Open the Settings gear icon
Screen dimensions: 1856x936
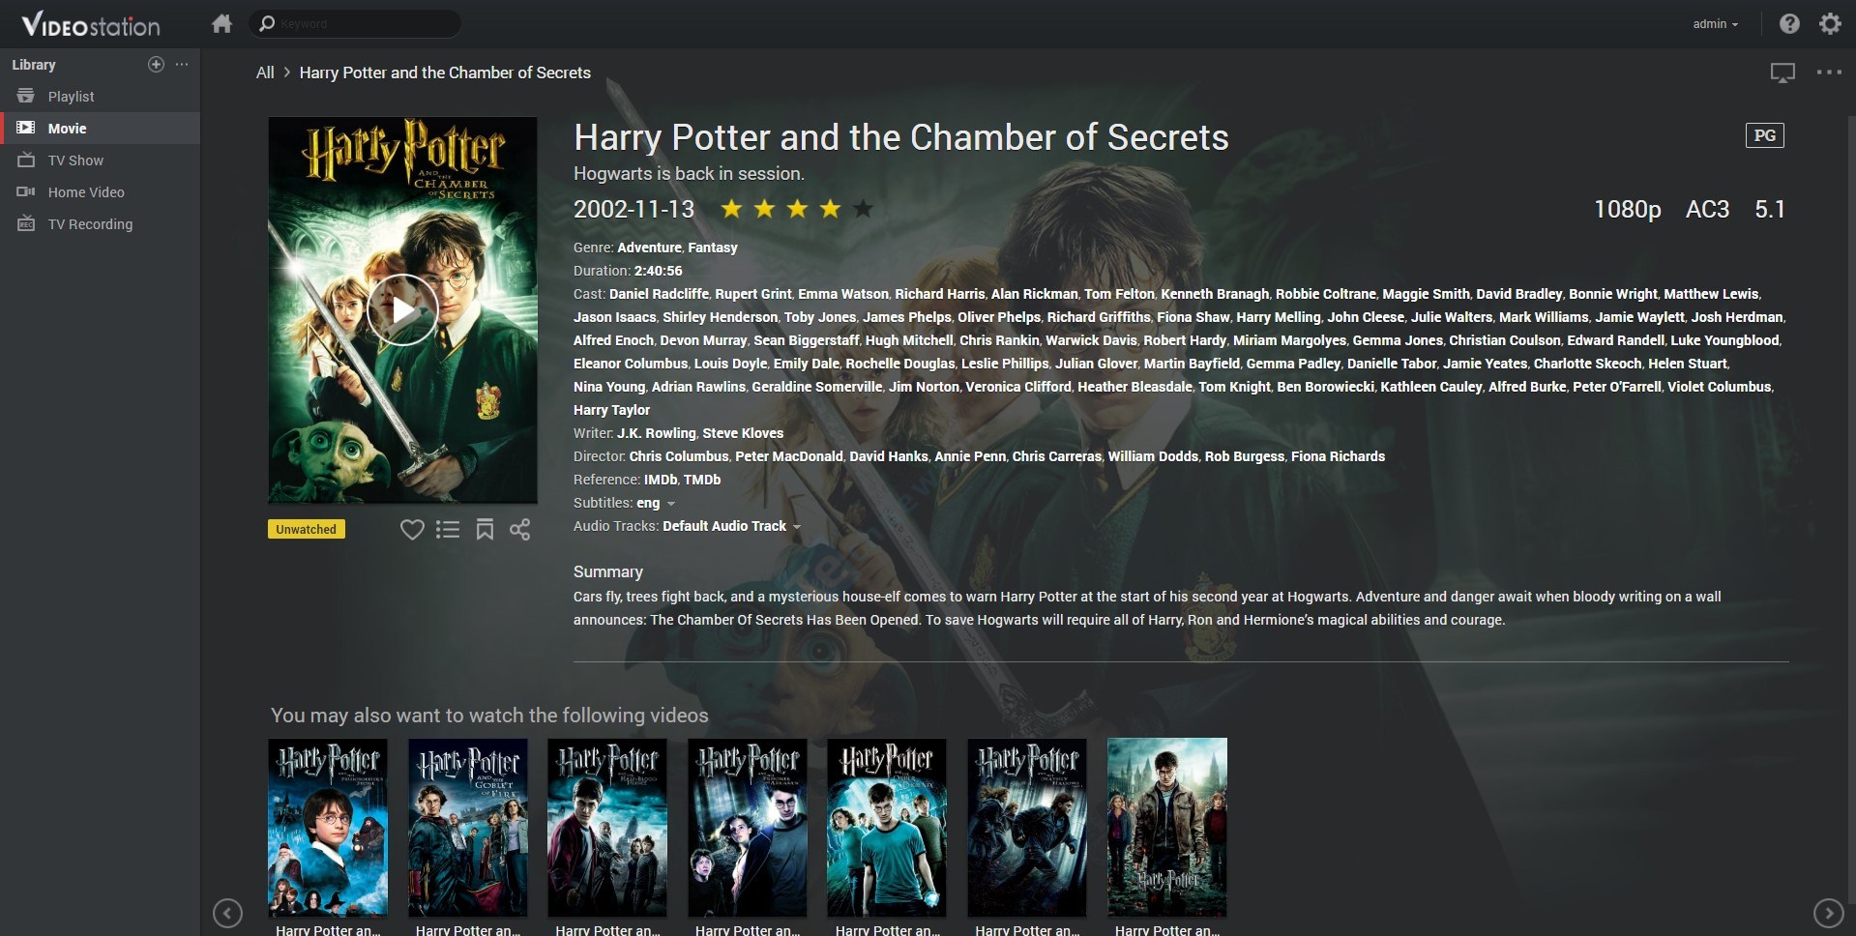(x=1830, y=23)
